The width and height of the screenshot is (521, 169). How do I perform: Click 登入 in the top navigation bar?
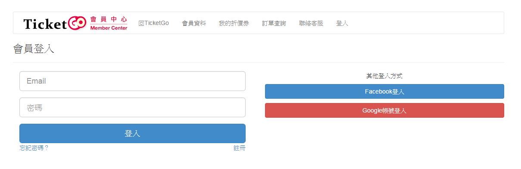342,23
